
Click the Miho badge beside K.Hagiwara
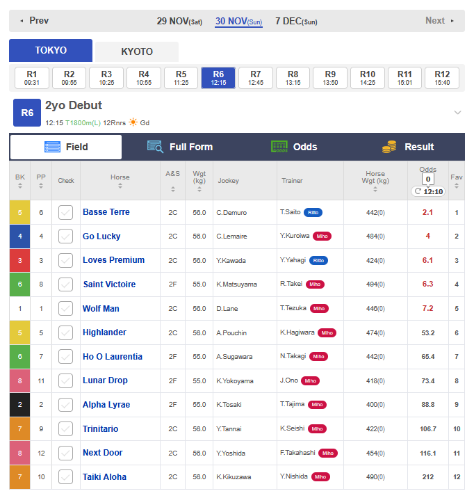(327, 333)
